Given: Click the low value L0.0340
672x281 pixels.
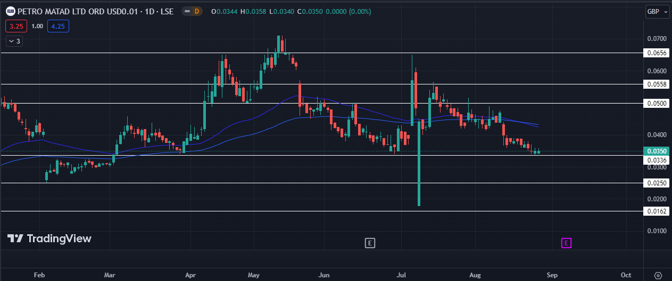Looking at the screenshot, I should pos(282,11).
